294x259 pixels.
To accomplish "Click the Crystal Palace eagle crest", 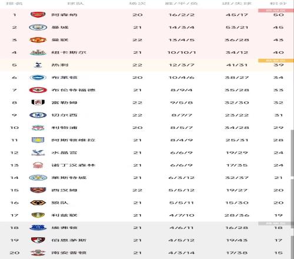I will click(x=38, y=152).
